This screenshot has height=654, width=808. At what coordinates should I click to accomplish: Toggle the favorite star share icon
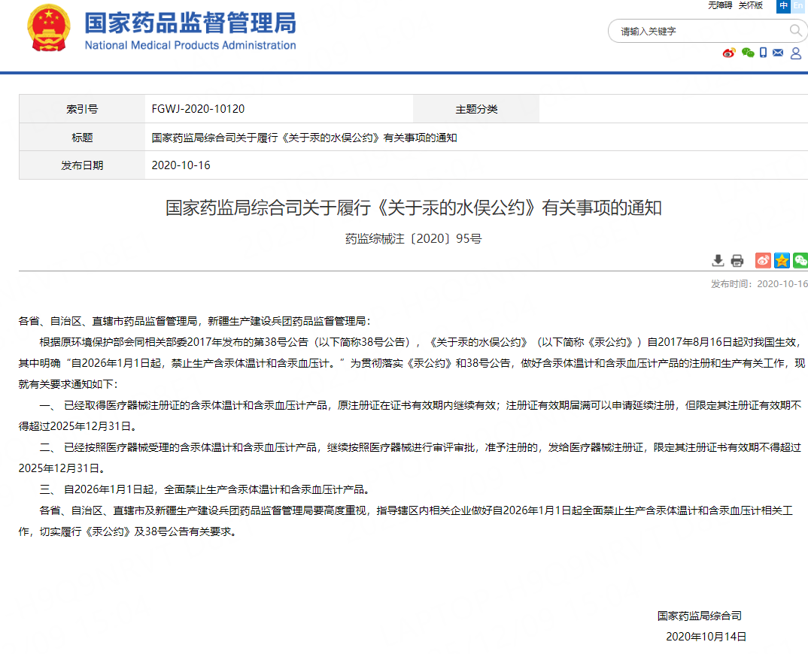(x=782, y=261)
